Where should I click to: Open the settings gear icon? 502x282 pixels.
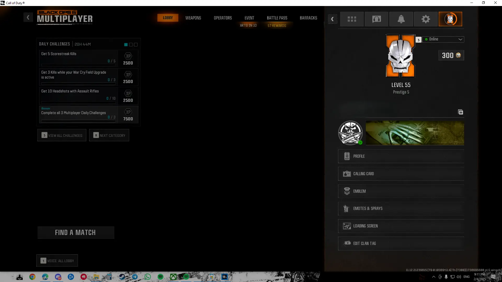425,19
